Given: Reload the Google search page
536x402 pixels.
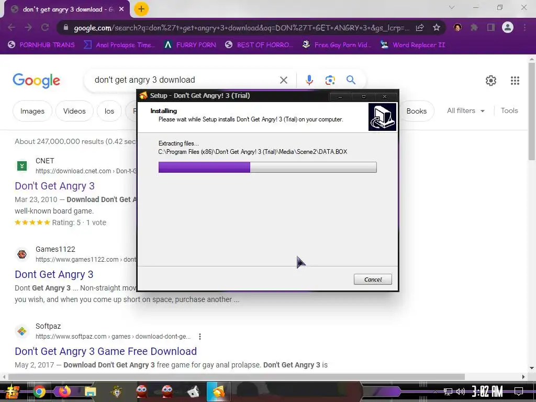Looking at the screenshot, I should pyautogui.click(x=45, y=27).
